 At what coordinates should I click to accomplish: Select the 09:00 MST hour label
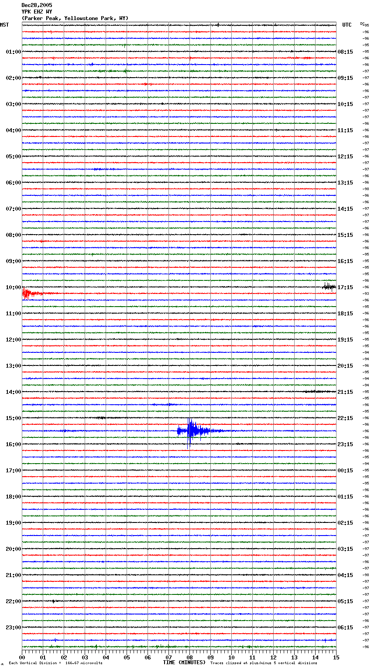(14, 261)
